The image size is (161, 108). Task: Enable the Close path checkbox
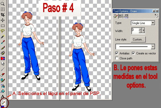pos(117,58)
